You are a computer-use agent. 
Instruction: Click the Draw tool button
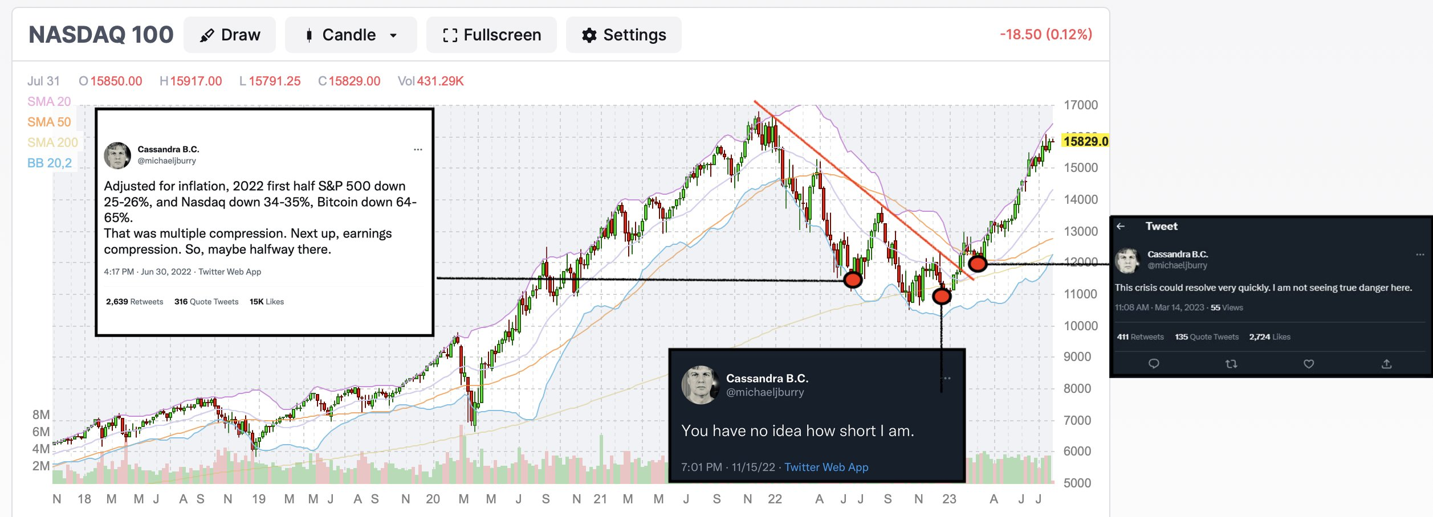coord(230,35)
